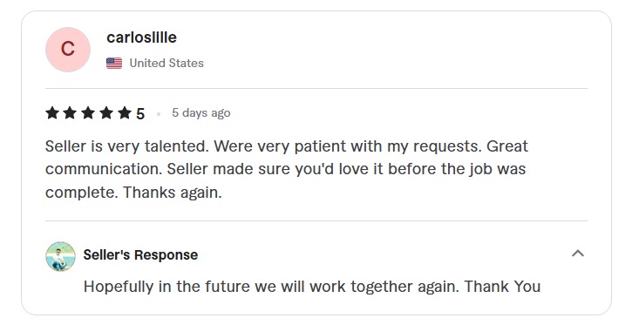Click the bold rating number 5
The height and width of the screenshot is (325, 632).
pos(140,114)
